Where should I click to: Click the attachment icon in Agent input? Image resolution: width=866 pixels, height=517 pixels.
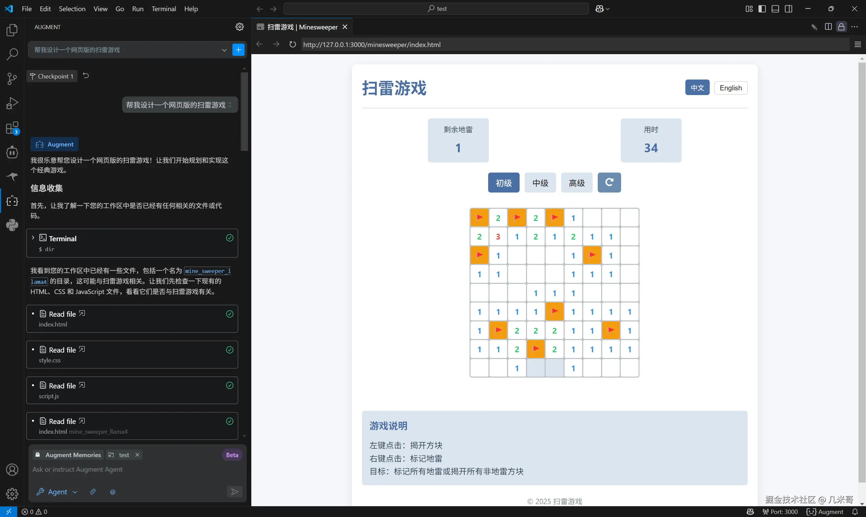point(93,492)
